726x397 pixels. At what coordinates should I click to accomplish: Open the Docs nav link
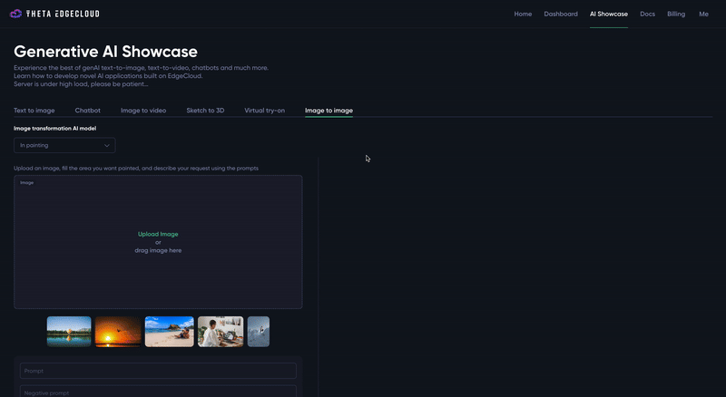[x=647, y=14]
